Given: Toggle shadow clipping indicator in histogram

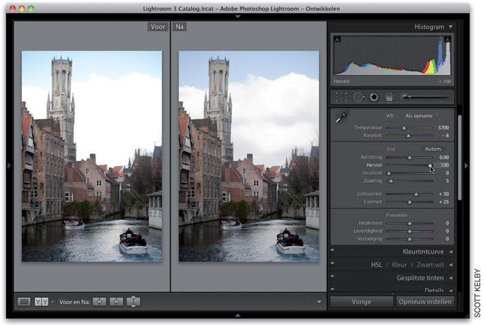Looking at the screenshot, I should tap(337, 39).
